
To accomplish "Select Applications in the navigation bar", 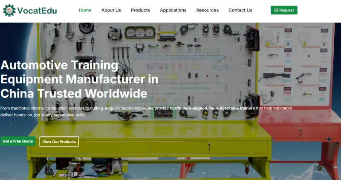I will click(173, 10).
